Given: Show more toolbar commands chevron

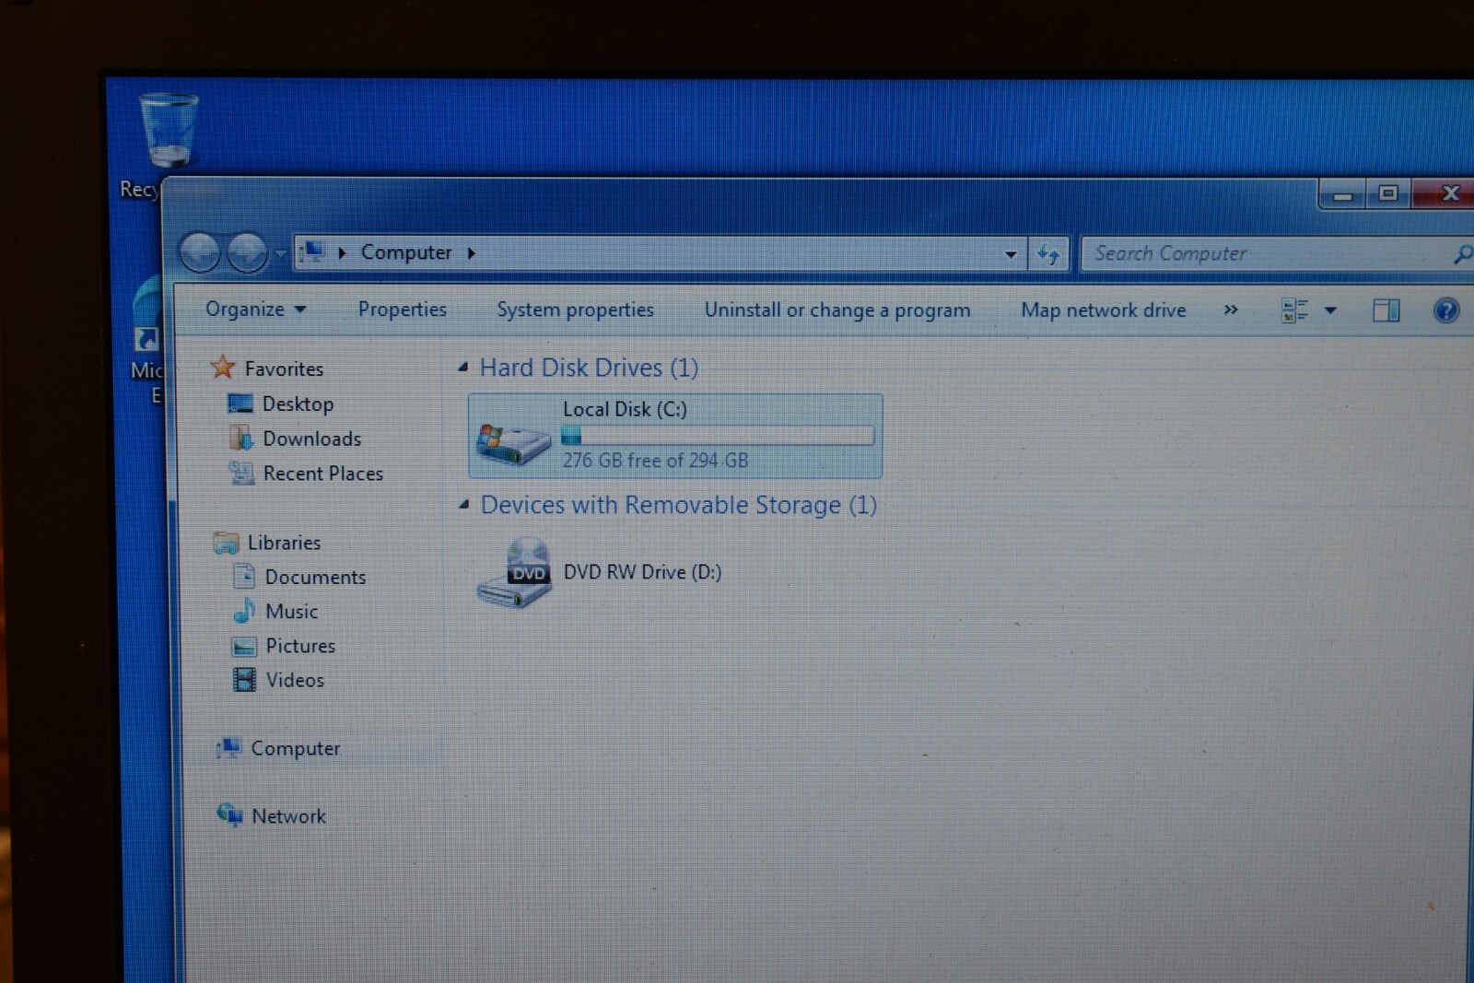Looking at the screenshot, I should pyautogui.click(x=1231, y=310).
